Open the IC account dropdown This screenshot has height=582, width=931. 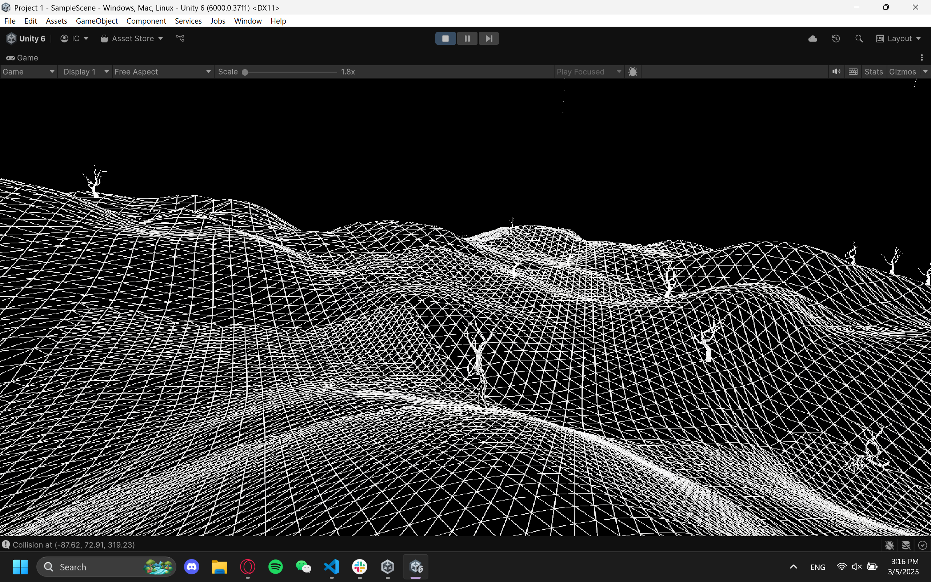pyautogui.click(x=75, y=39)
